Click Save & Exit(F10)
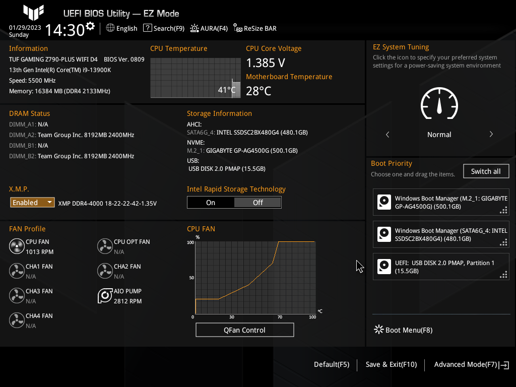The height and width of the screenshot is (387, 516). click(391, 364)
